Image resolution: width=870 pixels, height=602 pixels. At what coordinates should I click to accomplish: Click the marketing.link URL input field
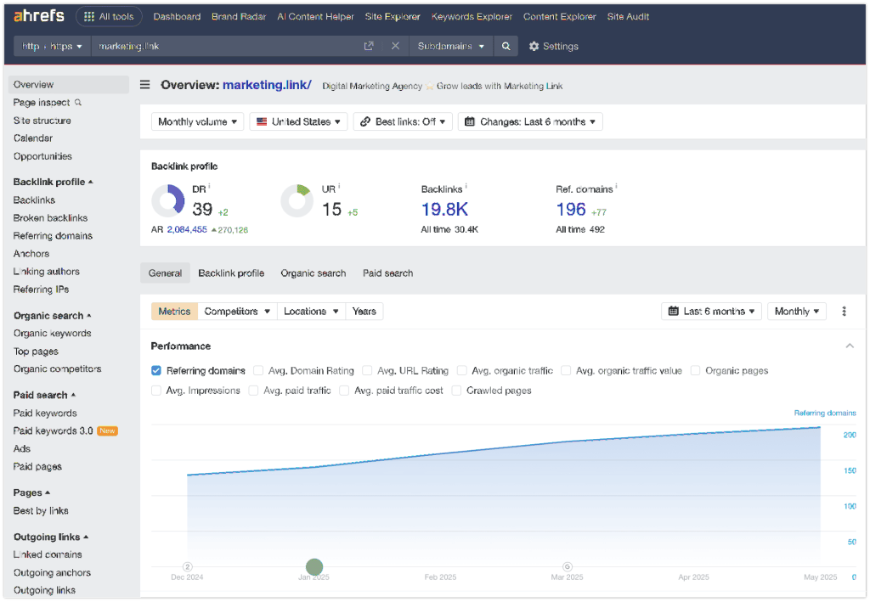(228, 46)
